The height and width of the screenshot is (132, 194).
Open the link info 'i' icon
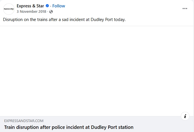point(185,116)
